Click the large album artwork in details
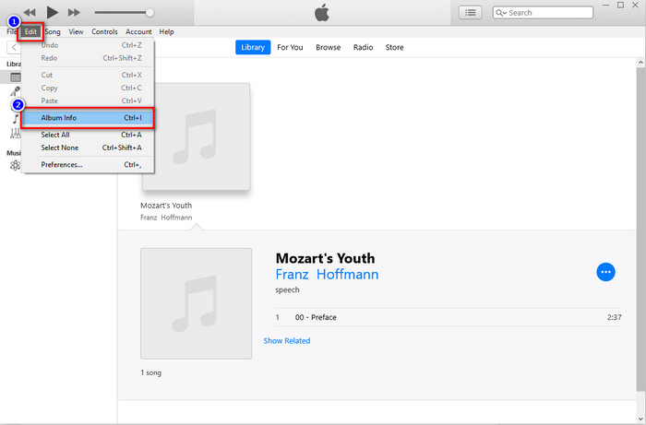The width and height of the screenshot is (646, 425). (x=196, y=303)
